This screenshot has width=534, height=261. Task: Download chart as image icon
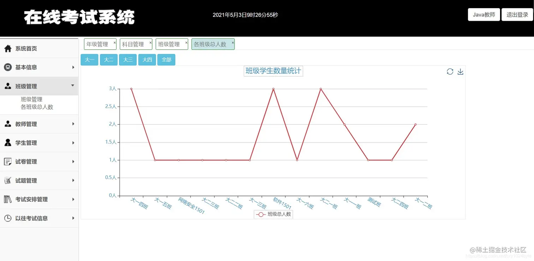[460, 72]
